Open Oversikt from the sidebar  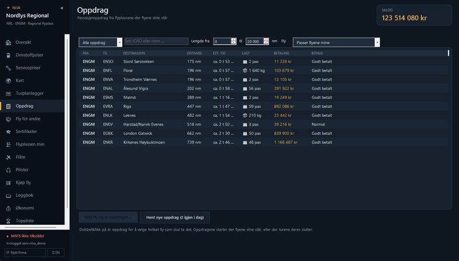(x=32, y=42)
